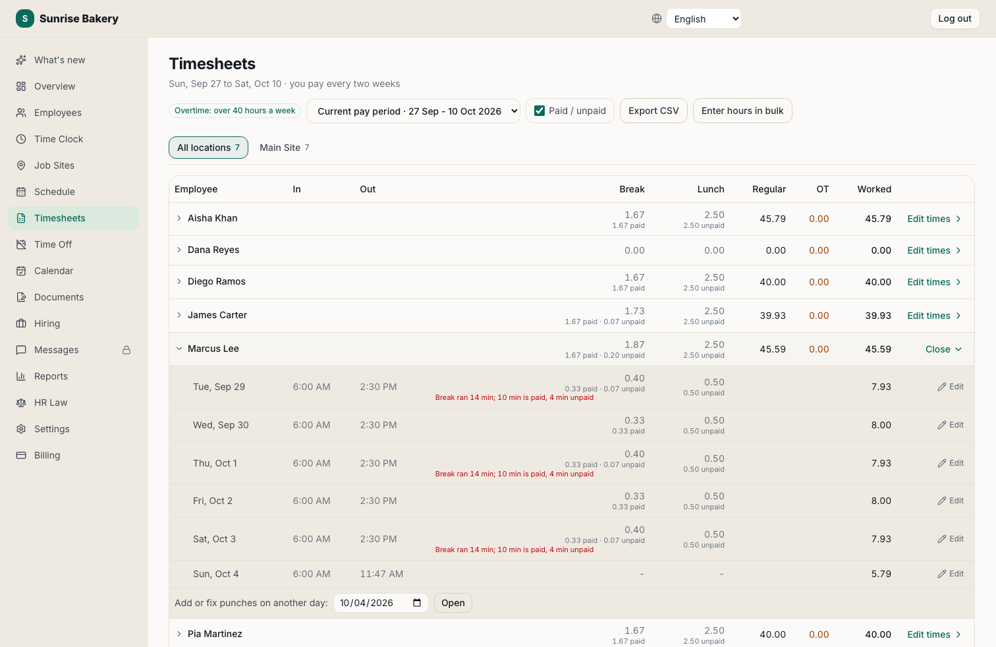Click the Log out button
The image size is (996, 647).
[954, 18]
